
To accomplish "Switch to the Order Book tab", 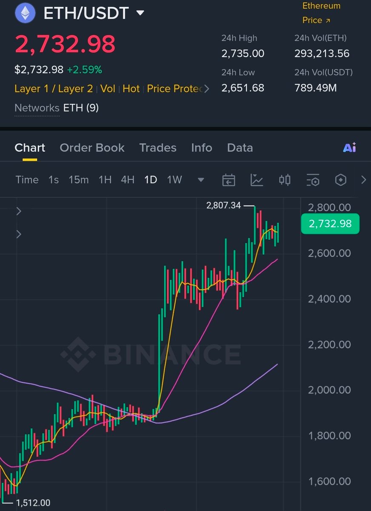I will click(x=92, y=148).
